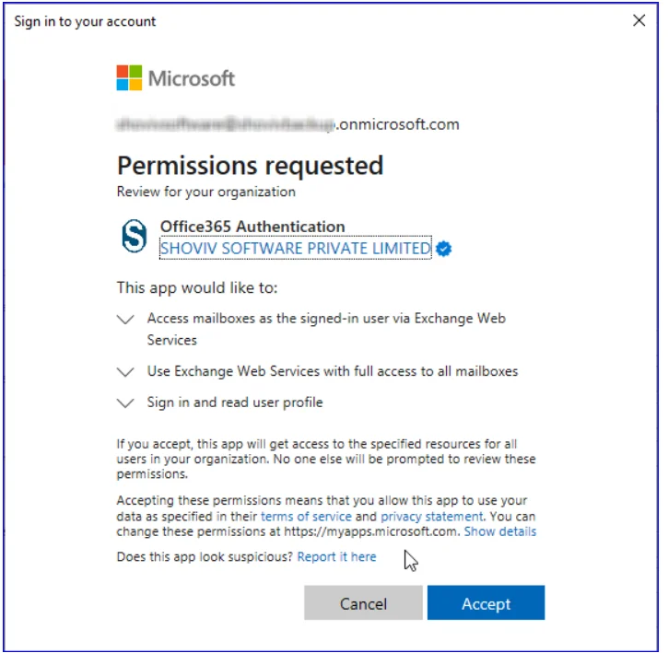Cancel the permissions request
Screen dimensions: 668x653
coord(363,602)
